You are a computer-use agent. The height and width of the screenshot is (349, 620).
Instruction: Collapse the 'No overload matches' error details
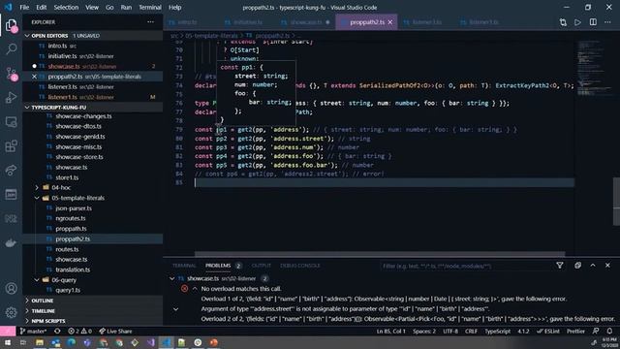(195, 289)
